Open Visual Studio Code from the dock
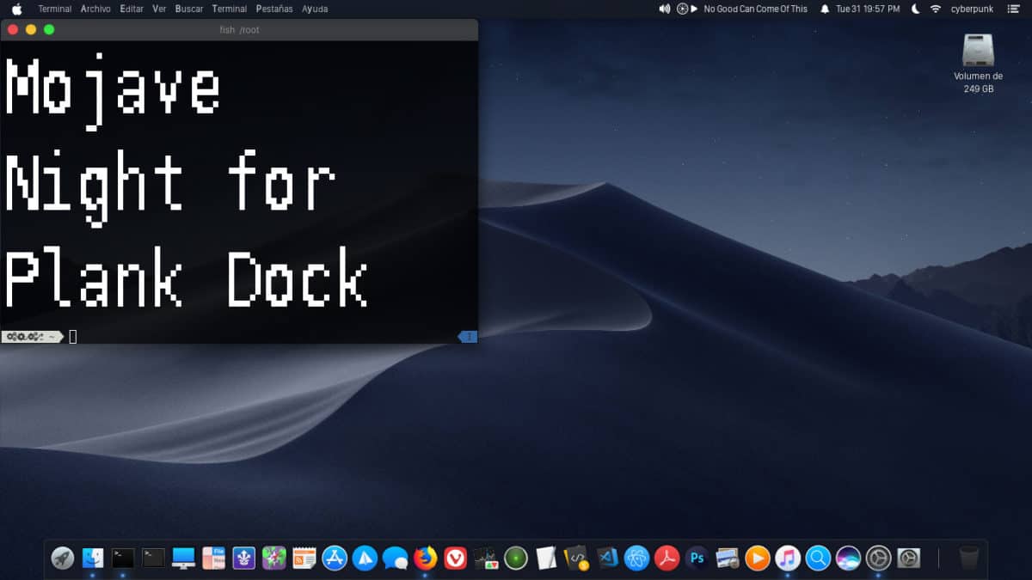Screen dimensions: 1032x580 [x=607, y=558]
